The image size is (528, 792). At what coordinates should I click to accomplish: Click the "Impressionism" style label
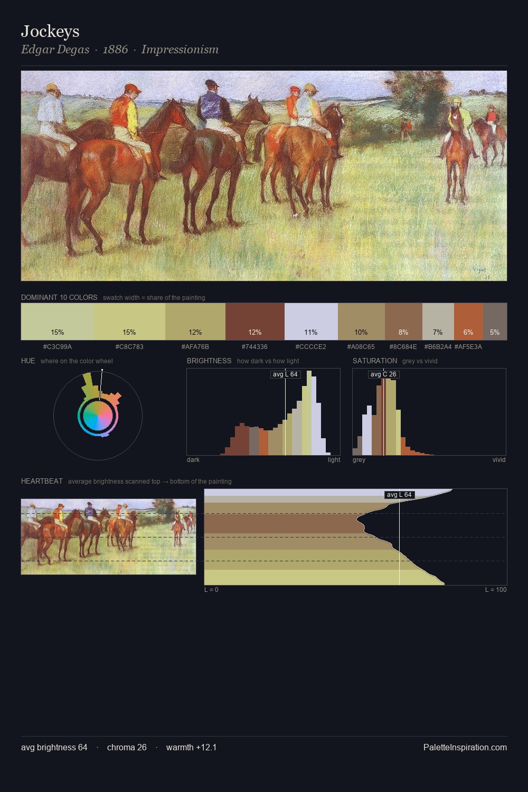(180, 50)
